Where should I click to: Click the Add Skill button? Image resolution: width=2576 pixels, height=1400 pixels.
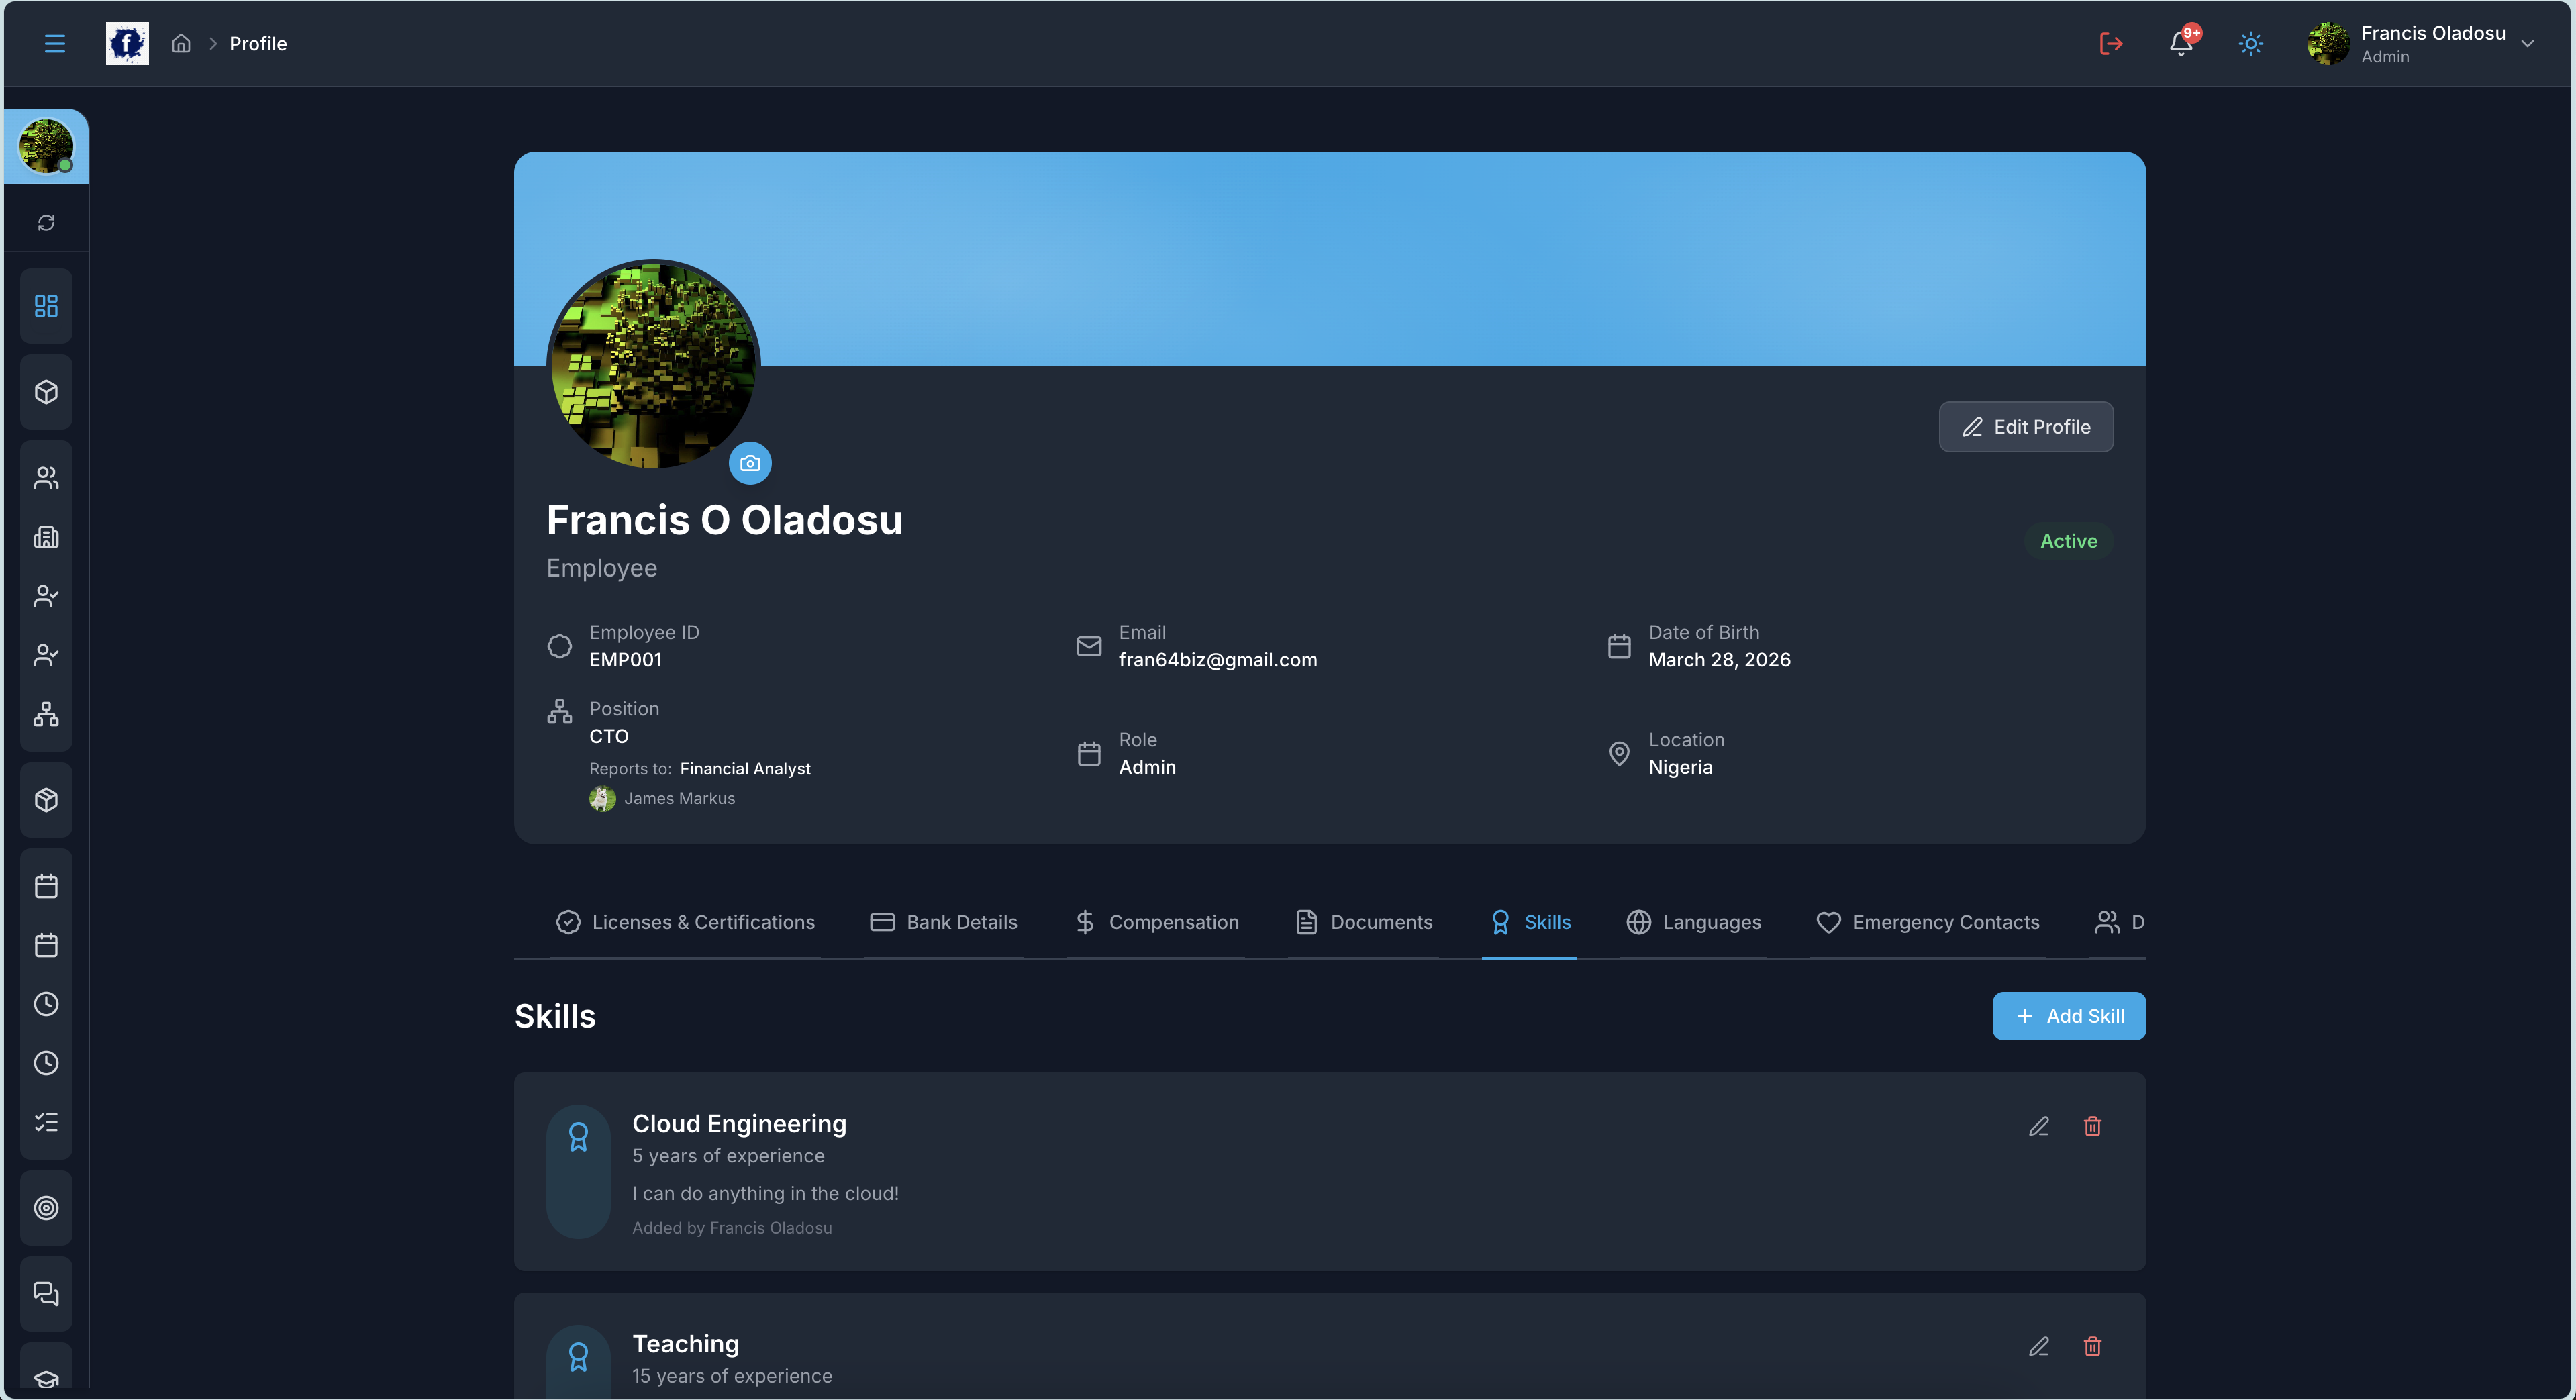coord(2069,1016)
